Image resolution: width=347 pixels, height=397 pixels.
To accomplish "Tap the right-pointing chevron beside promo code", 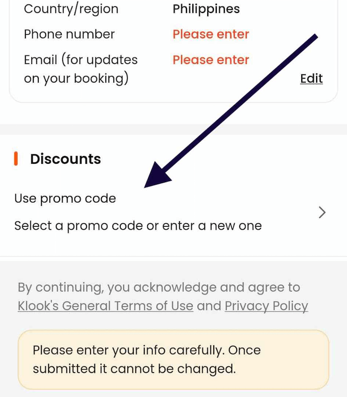I will click(x=322, y=212).
